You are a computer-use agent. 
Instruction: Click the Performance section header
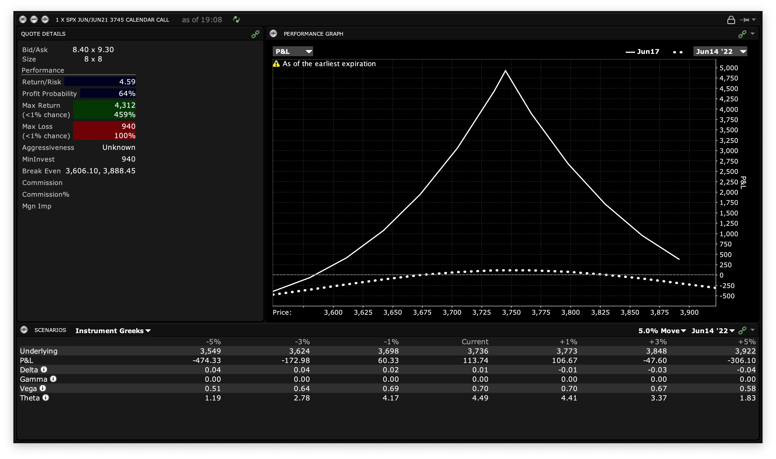pyautogui.click(x=43, y=70)
